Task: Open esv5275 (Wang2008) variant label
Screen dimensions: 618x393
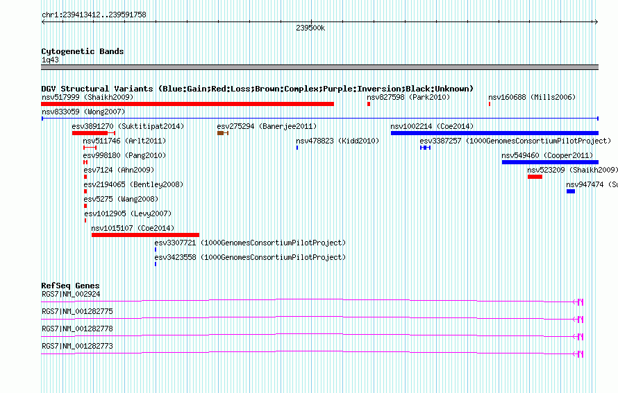Action: coord(121,199)
